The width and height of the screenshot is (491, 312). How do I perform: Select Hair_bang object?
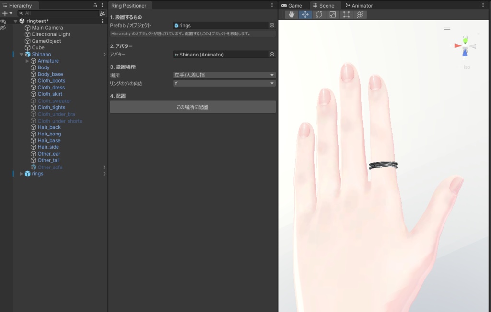49,134
